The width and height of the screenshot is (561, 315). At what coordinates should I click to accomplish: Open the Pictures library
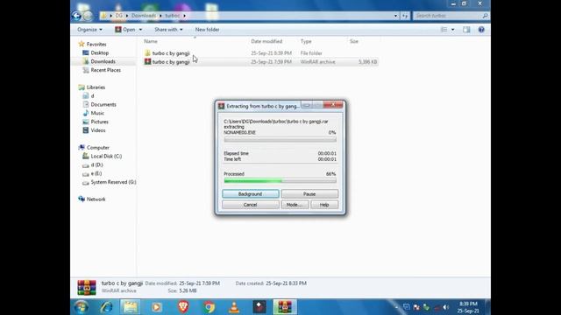click(x=99, y=122)
